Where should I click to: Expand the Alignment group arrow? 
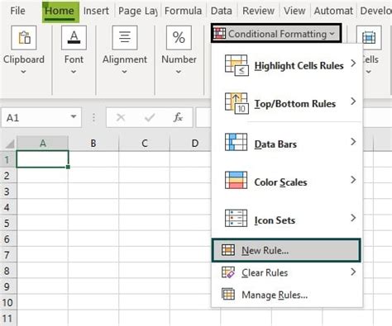click(x=124, y=72)
